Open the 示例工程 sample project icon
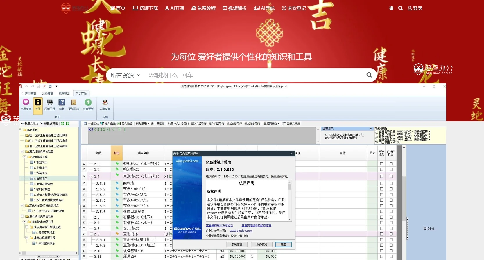This screenshot has height=260, width=484. tap(50, 102)
